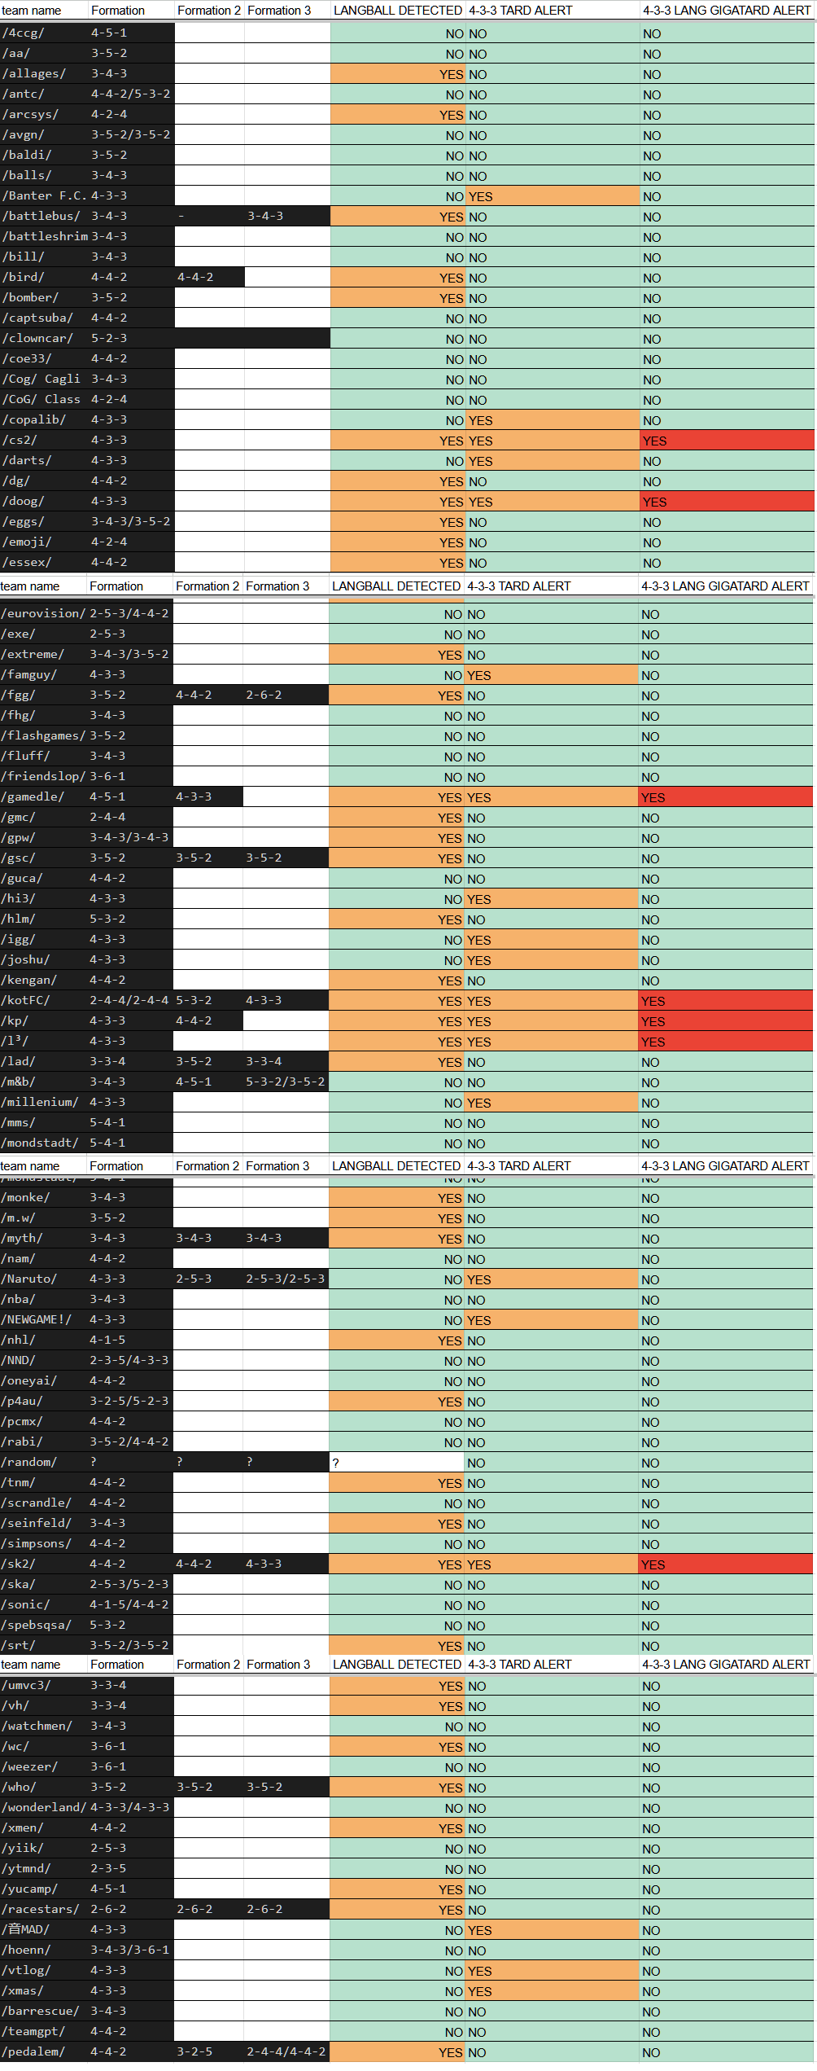Select Formation 2 value 4-3-3 in /gamedle/ row
This screenshot has height=2071, width=817.
point(208,797)
